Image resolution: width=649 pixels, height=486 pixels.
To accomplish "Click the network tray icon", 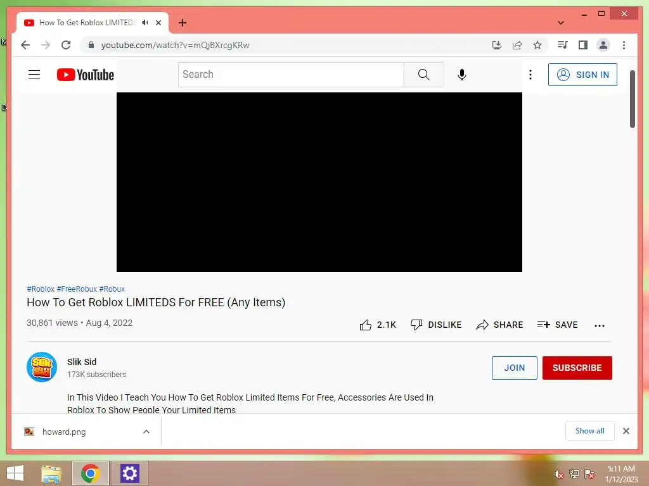I will [574, 474].
